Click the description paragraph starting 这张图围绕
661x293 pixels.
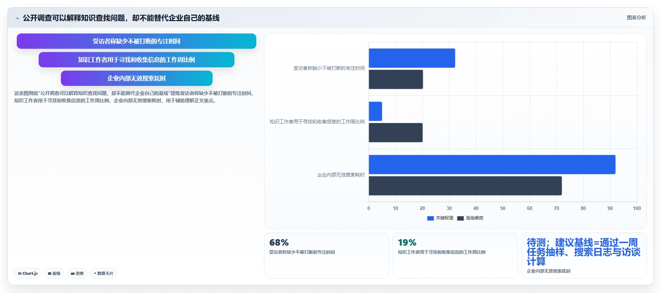click(x=134, y=97)
